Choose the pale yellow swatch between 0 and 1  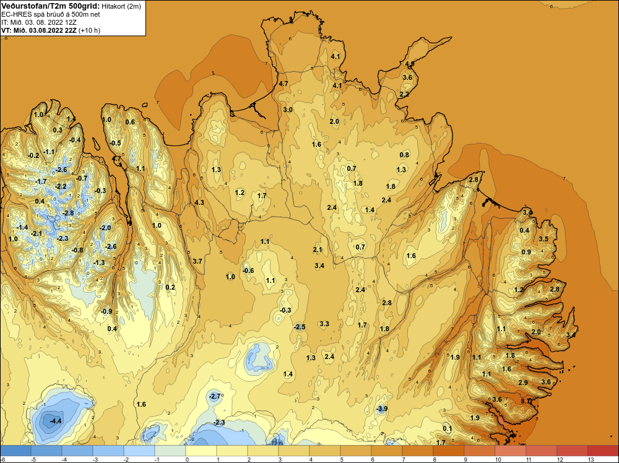pyautogui.click(x=201, y=451)
